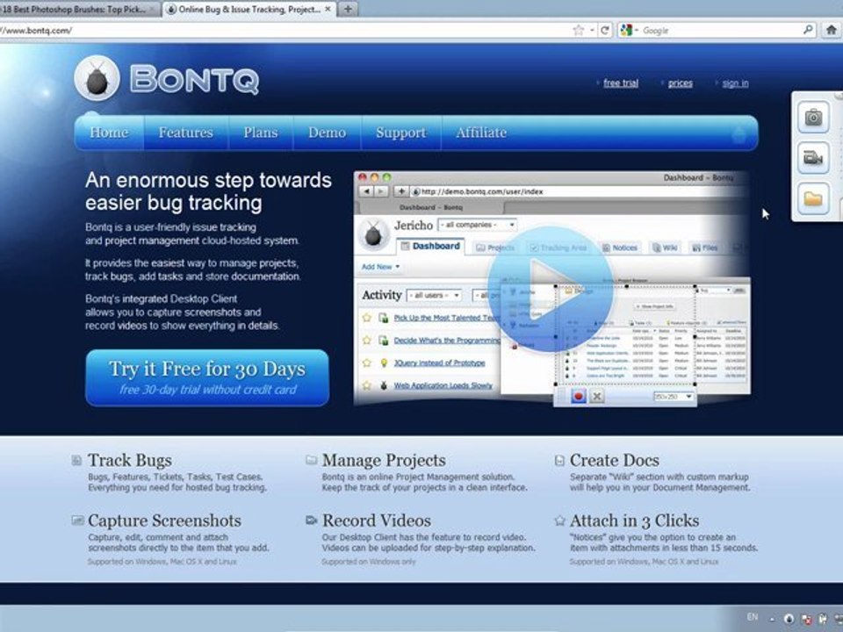The height and width of the screenshot is (632, 843).
Task: Click the Attach in 3 Clicks star icon
Action: click(x=559, y=521)
